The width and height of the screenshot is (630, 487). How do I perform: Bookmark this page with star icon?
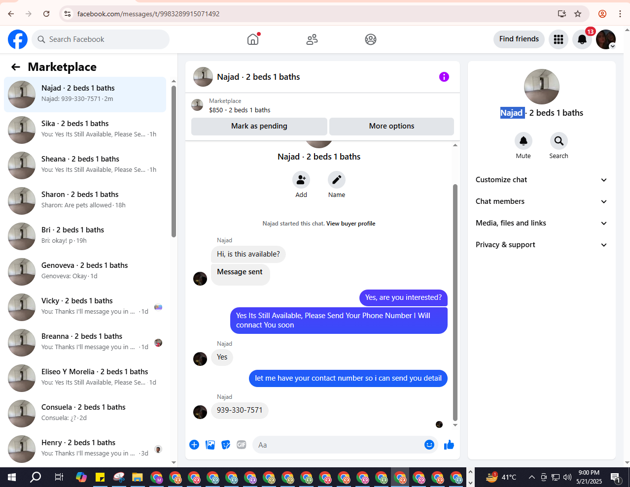(x=578, y=14)
